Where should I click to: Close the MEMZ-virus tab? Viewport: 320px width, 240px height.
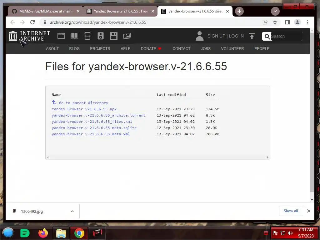pos(78,11)
